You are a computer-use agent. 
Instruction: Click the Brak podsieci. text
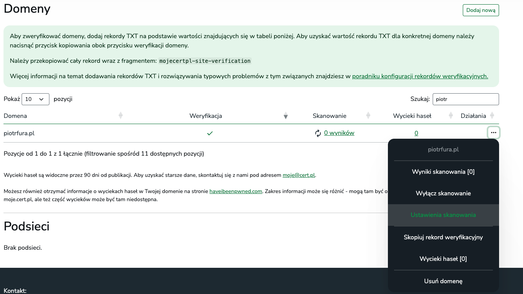tap(23, 247)
